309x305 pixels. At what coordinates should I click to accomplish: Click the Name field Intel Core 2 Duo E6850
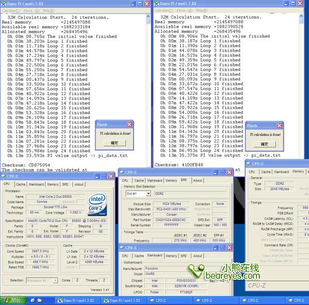click(x=56, y=197)
